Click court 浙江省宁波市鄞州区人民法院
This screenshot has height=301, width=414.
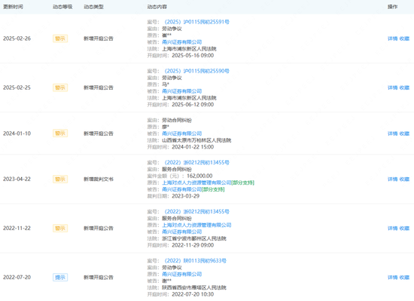pos(194,238)
